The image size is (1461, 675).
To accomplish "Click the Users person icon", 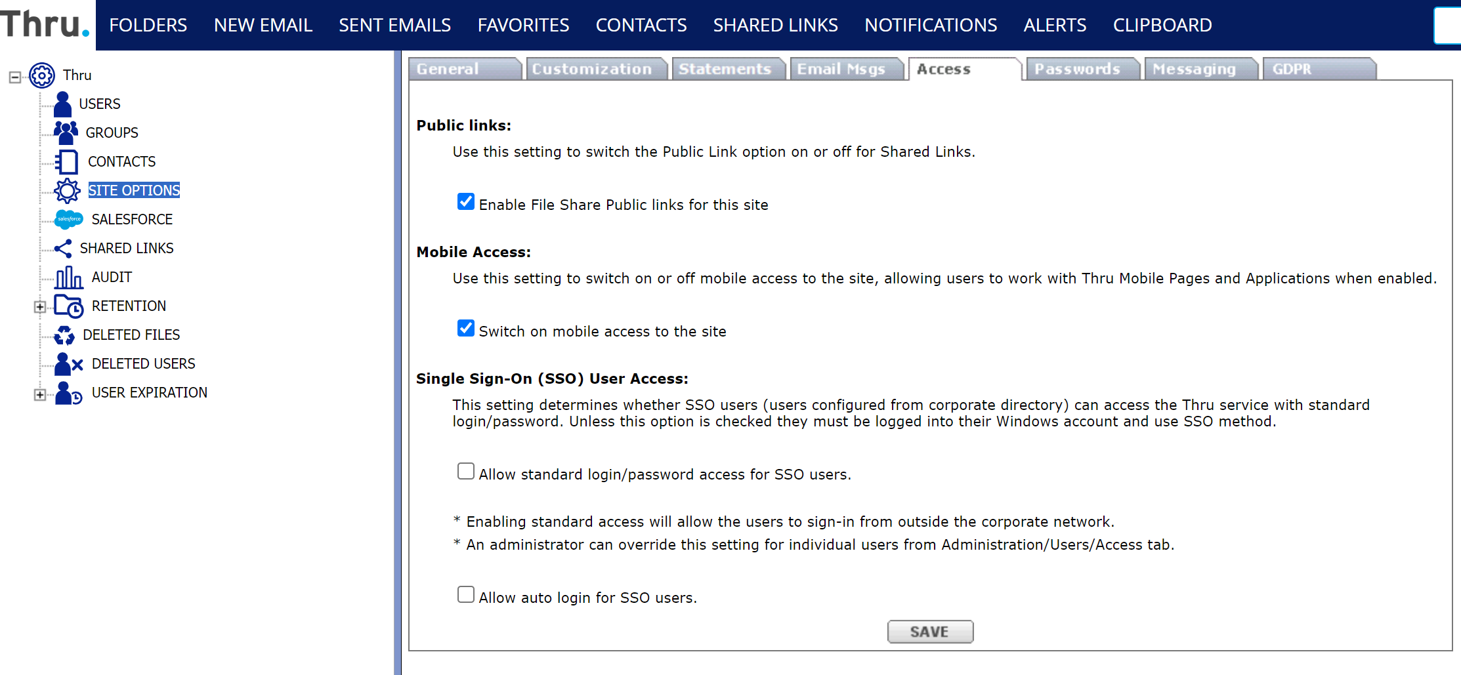I will click(x=63, y=104).
